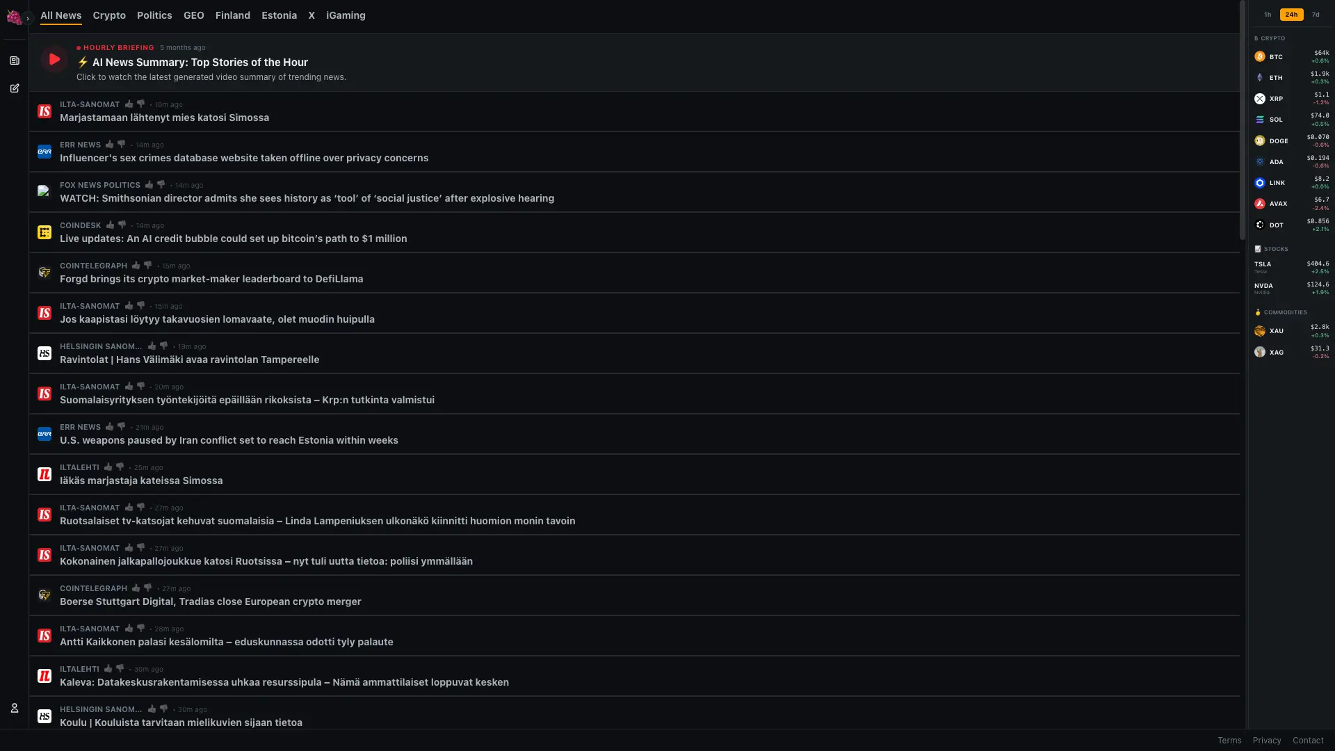This screenshot has width=1335, height=751.
Task: Dislike the sex crimes database story
Action: 122,145
